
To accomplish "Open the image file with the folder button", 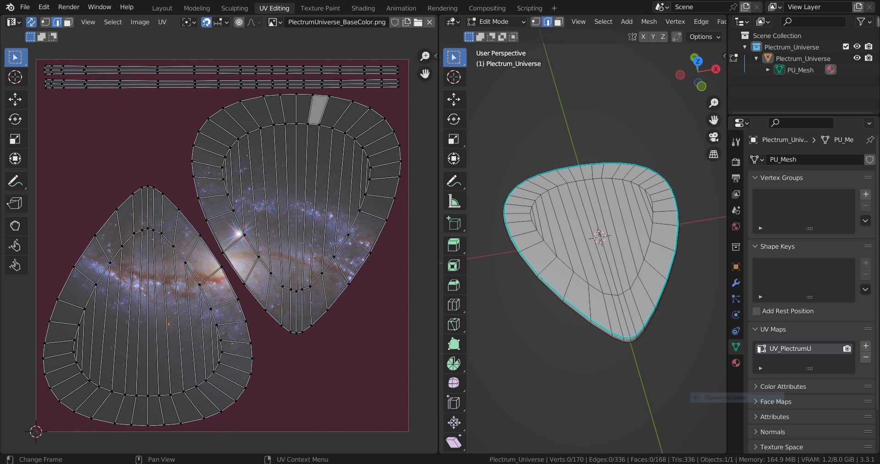I will tap(418, 22).
